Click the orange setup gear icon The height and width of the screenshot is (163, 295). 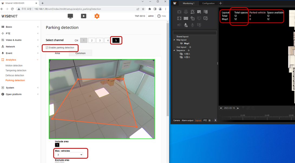(97, 16)
